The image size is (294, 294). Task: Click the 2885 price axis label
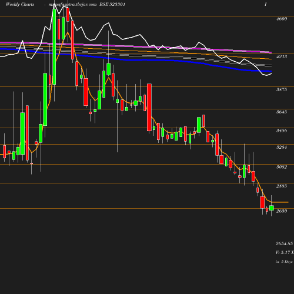(x=282, y=186)
